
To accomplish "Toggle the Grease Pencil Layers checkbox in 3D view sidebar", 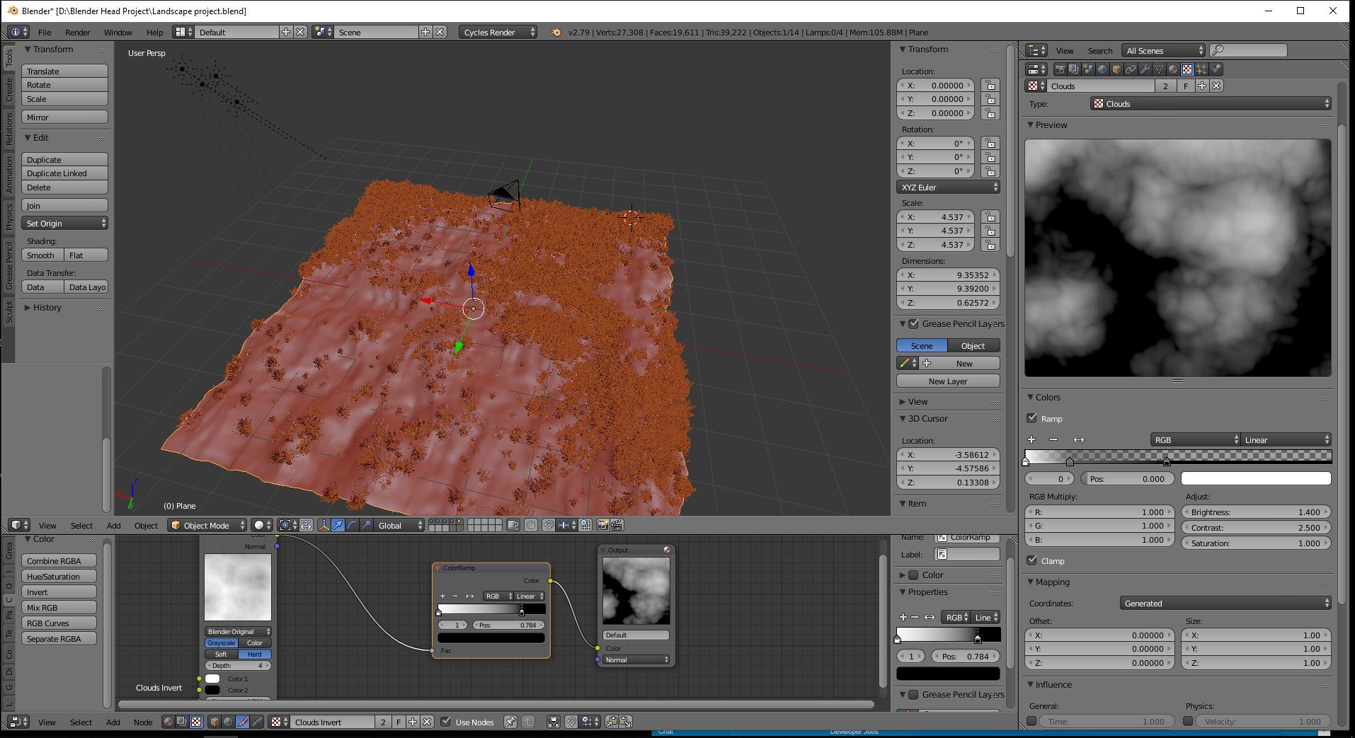I will [914, 323].
